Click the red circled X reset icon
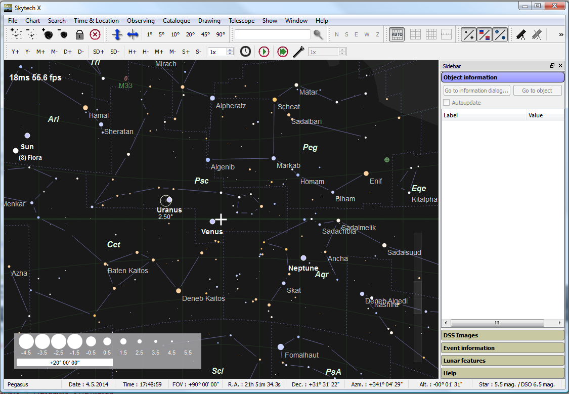The image size is (569, 394). (95, 34)
